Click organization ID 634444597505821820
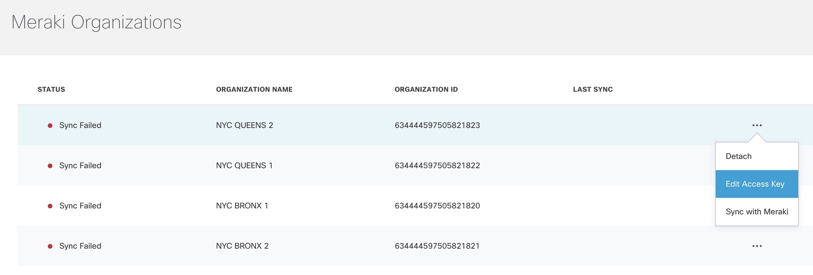The image size is (813, 275). pos(437,206)
